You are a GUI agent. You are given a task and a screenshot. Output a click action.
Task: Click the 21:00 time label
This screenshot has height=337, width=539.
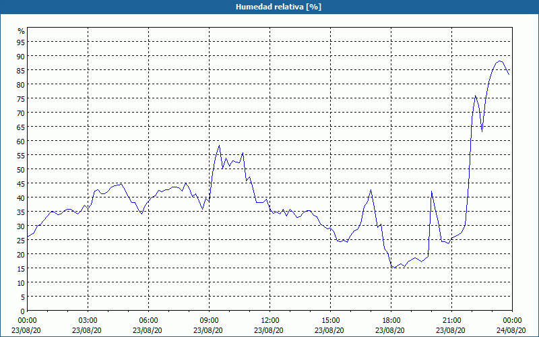[451, 321]
